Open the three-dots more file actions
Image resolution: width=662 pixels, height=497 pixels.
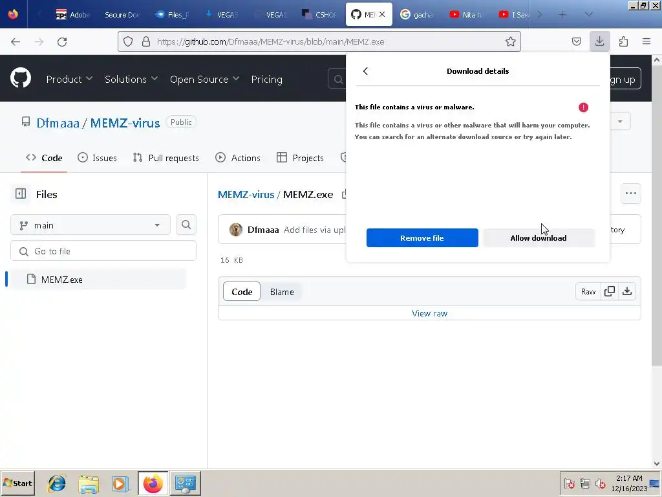click(x=631, y=193)
